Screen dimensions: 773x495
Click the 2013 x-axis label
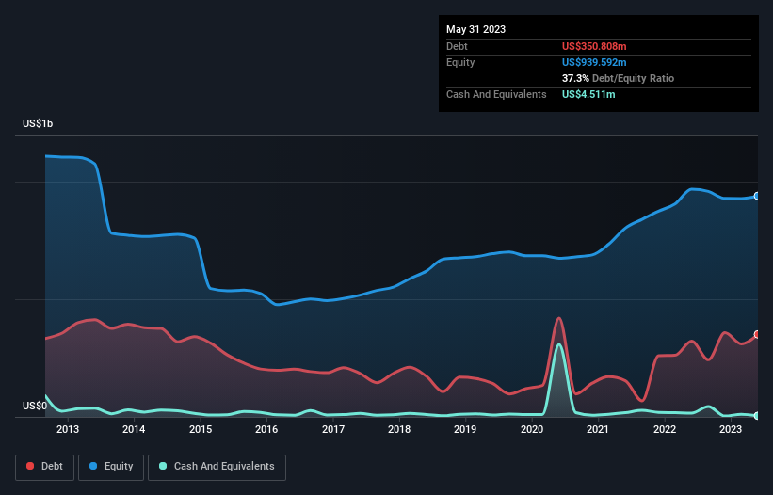[x=68, y=429]
